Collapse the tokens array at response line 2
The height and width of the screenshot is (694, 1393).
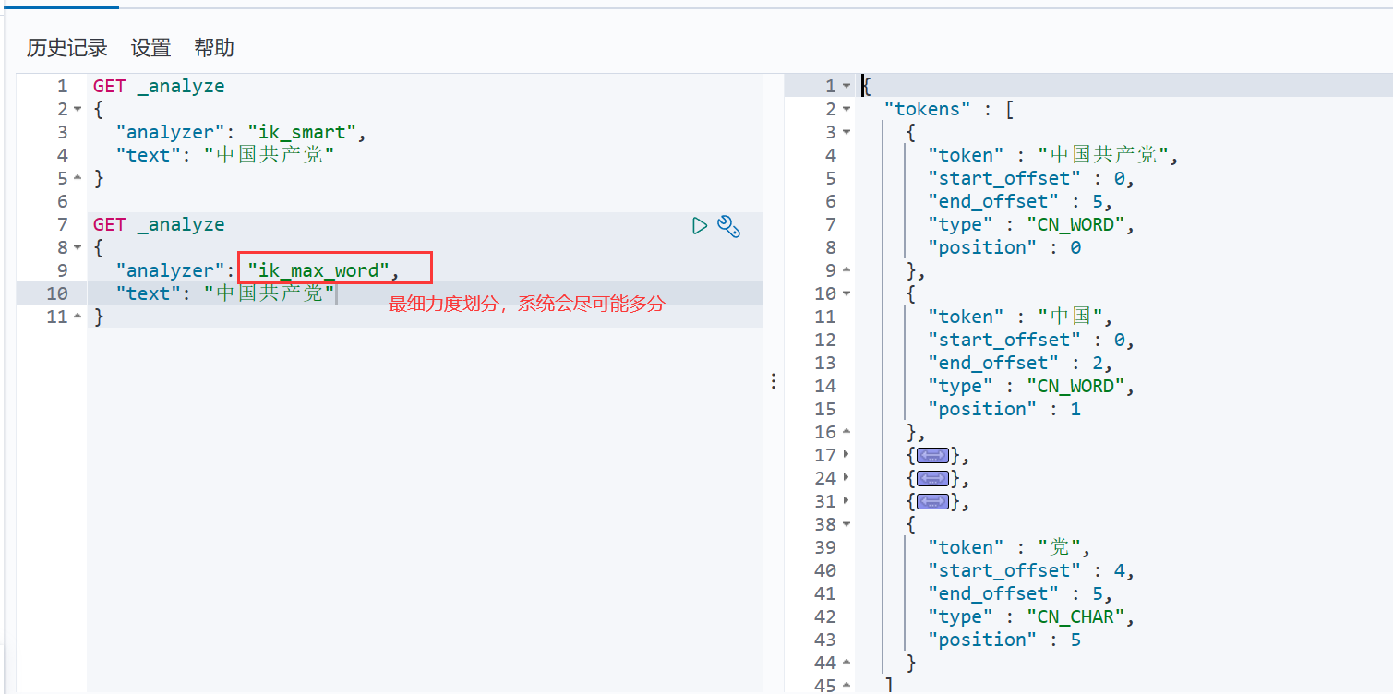(x=847, y=110)
